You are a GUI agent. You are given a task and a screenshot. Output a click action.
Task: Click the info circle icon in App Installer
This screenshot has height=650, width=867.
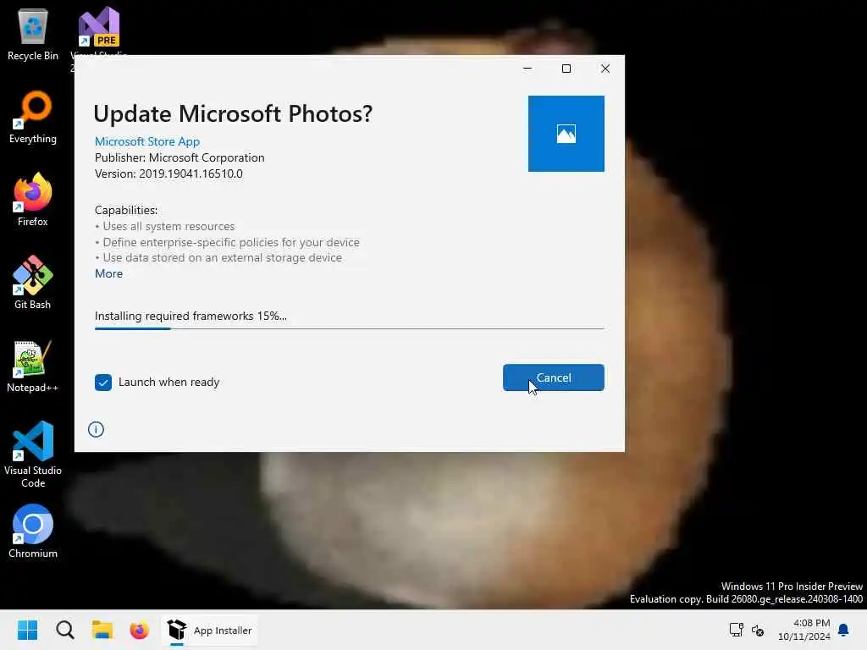pyautogui.click(x=96, y=429)
